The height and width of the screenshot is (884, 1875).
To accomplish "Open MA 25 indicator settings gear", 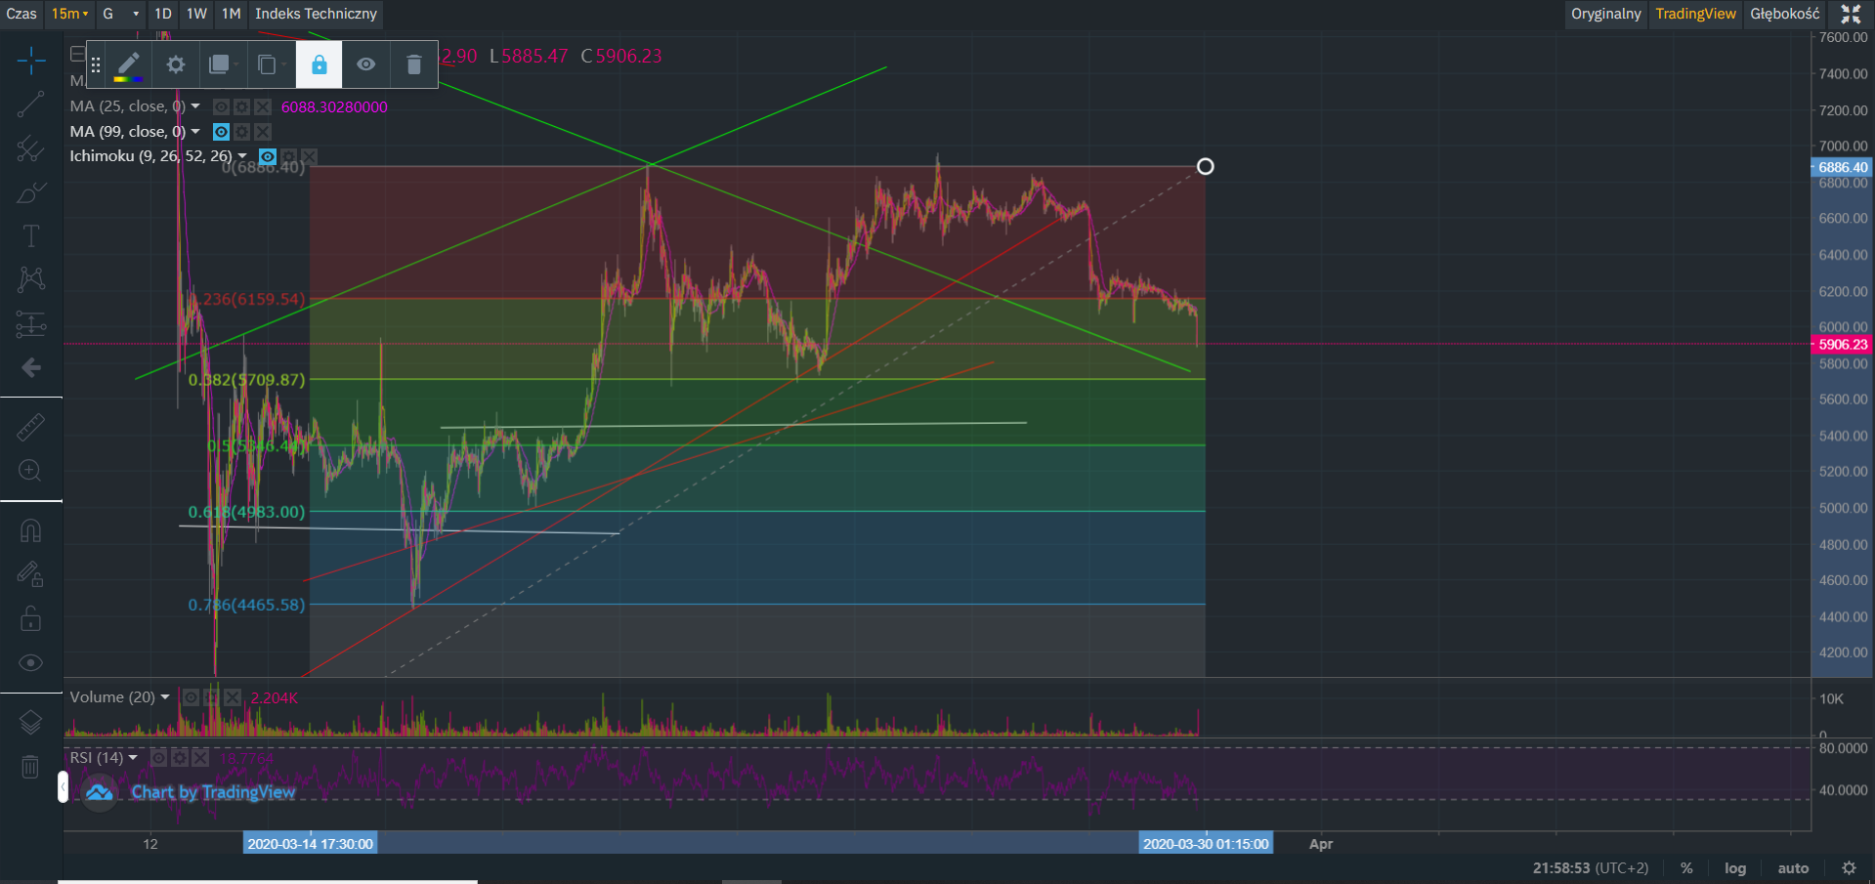I will pyautogui.click(x=241, y=107).
